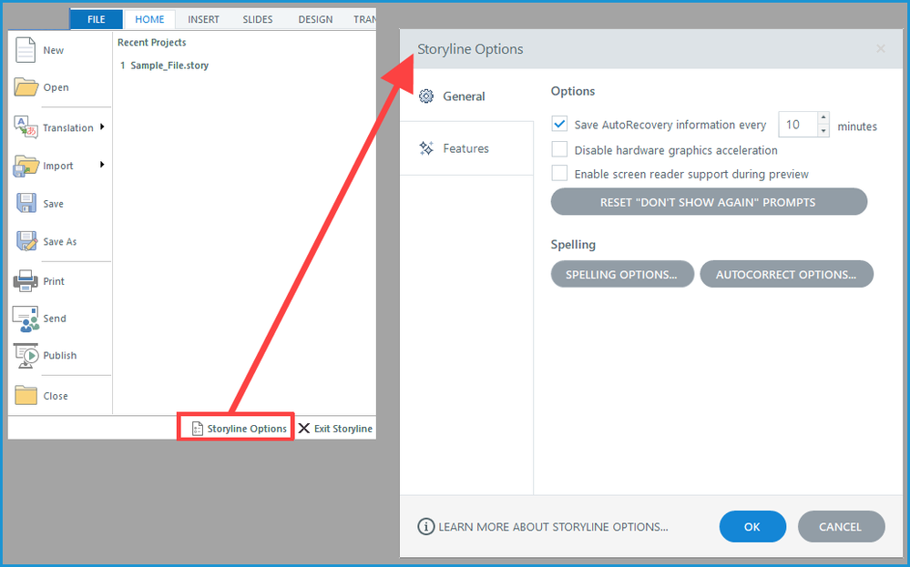Switch to the SLIDES tab

point(258,19)
